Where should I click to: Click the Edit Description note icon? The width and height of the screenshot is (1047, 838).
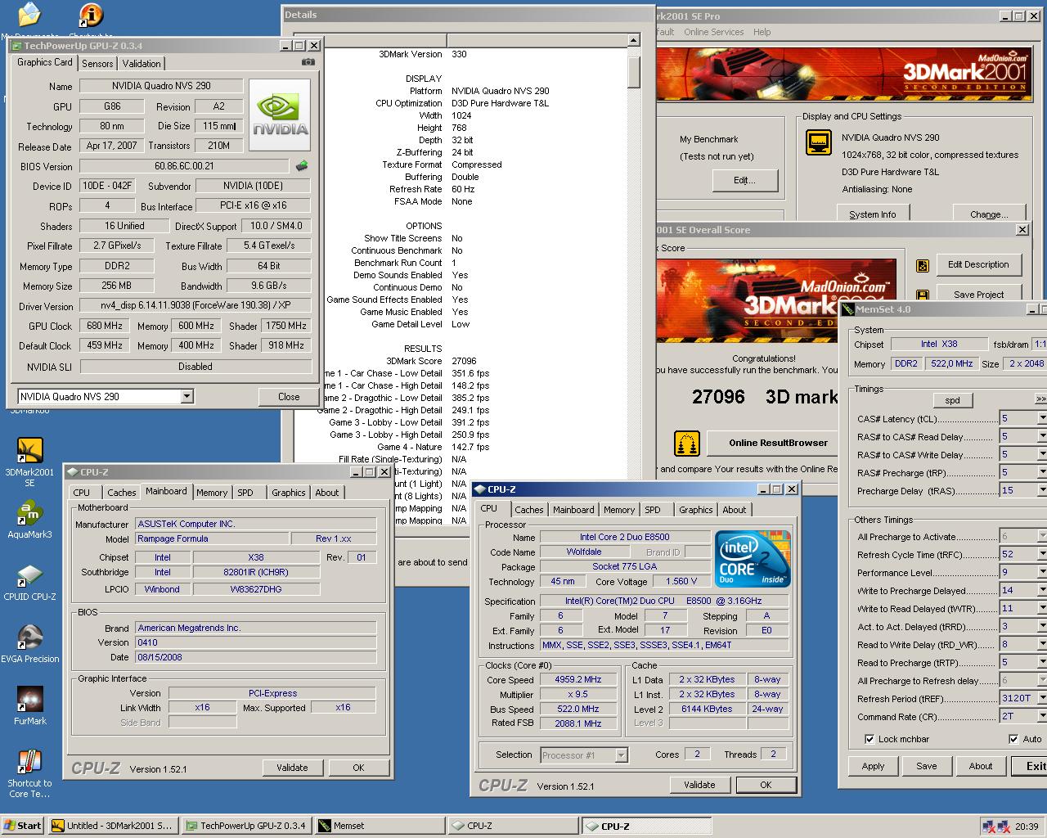point(923,265)
